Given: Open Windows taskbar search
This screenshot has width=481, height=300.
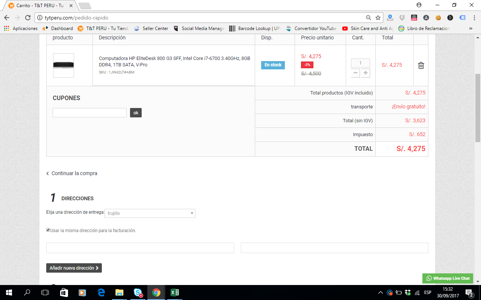Looking at the screenshot, I should click(x=27, y=292).
